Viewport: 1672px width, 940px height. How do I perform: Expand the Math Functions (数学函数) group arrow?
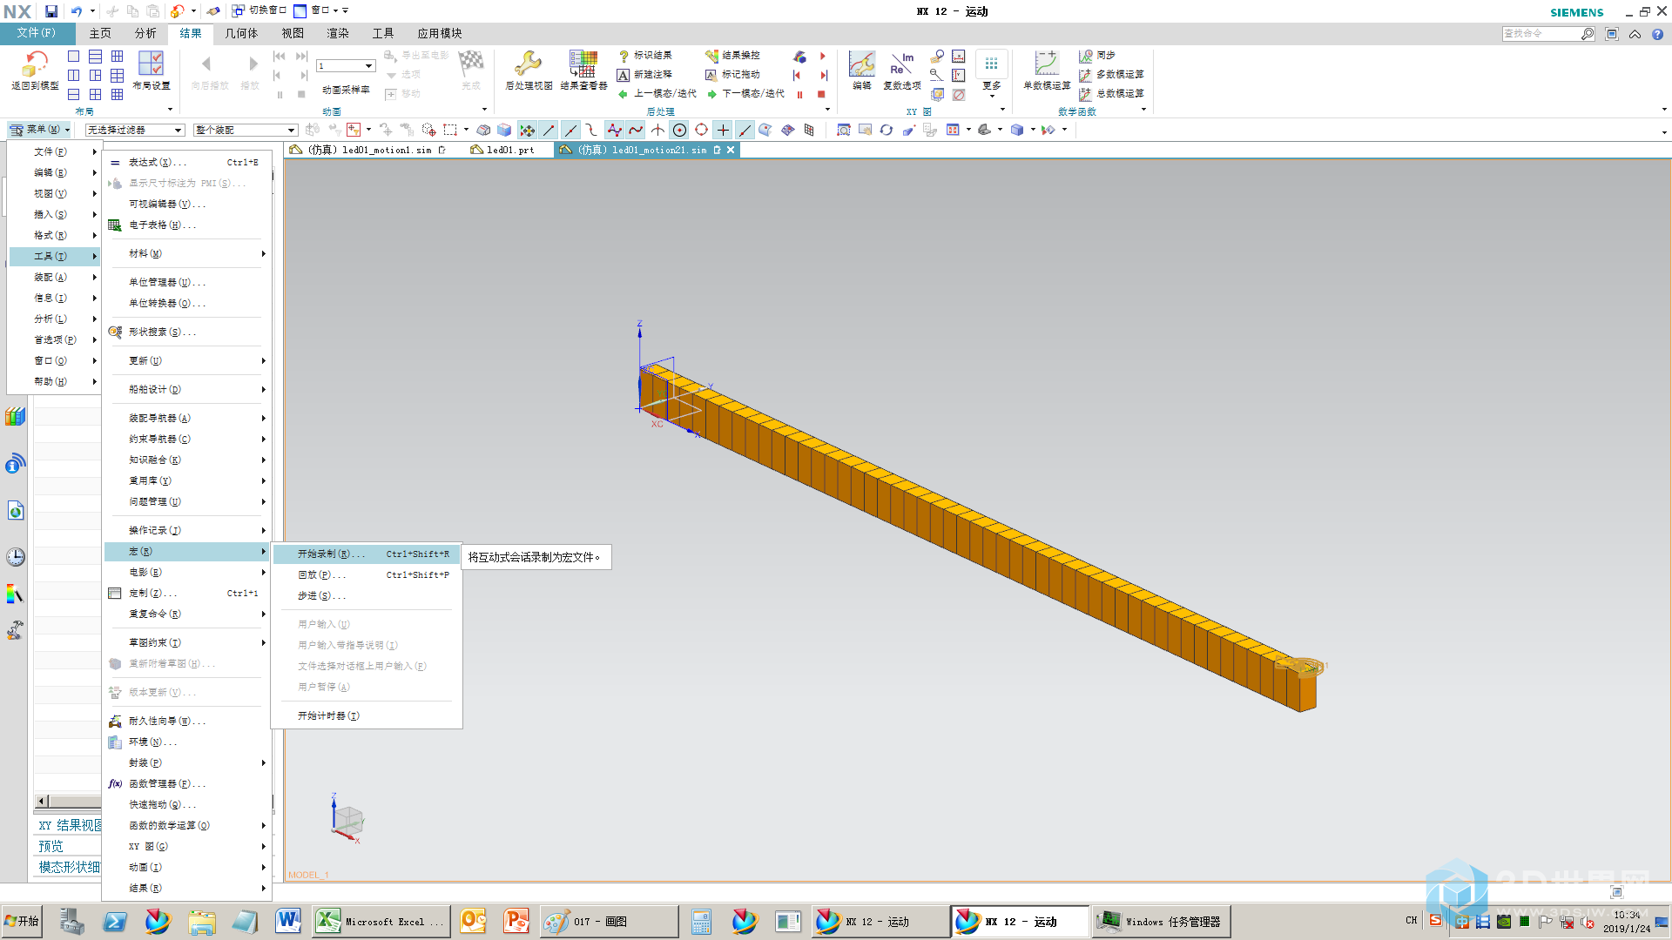coord(1143,110)
